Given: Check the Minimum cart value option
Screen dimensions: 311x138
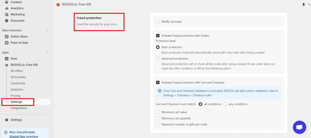Looking at the screenshot, I should [x=158, y=112].
